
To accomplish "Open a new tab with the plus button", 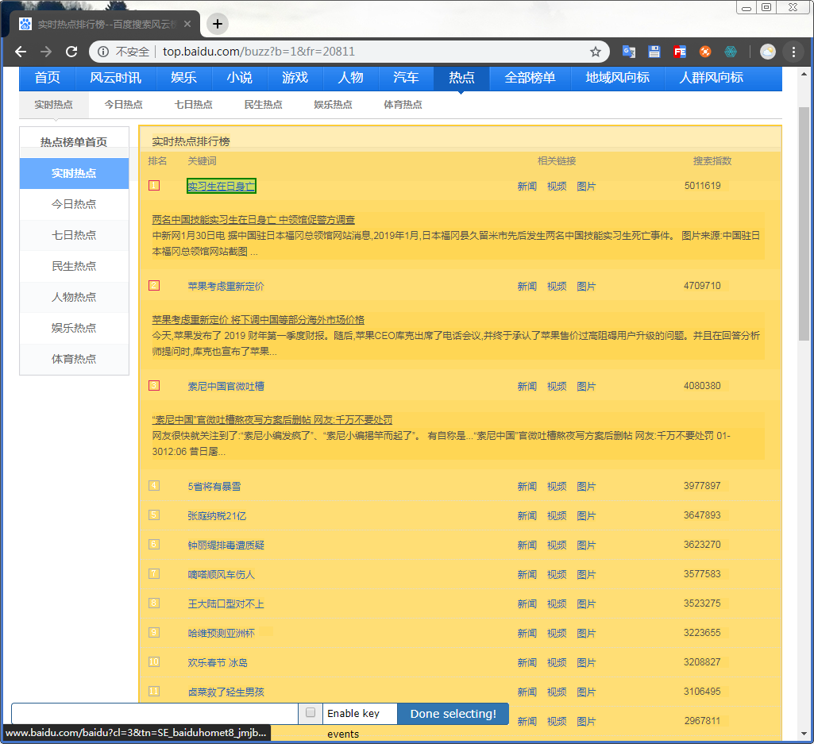I will tap(218, 24).
